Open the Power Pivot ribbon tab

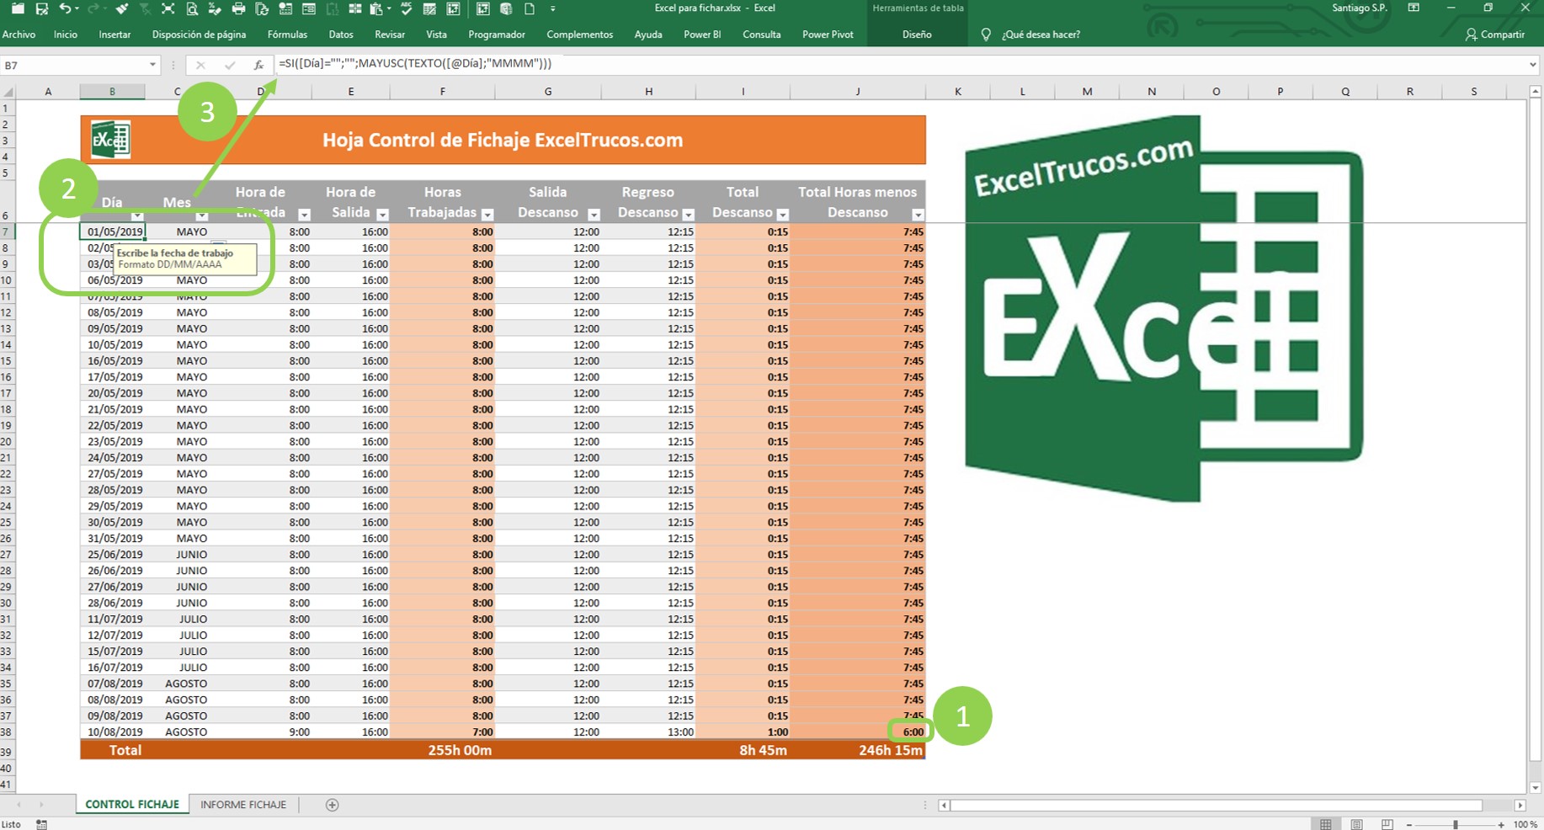coord(828,35)
